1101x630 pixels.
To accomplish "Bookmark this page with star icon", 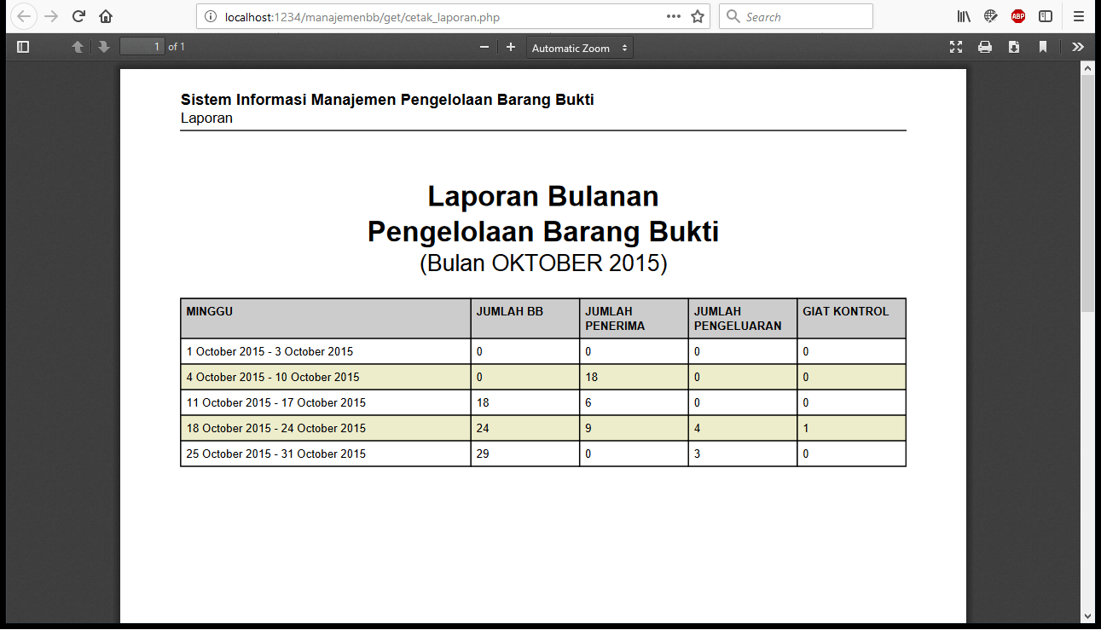I will [x=698, y=16].
